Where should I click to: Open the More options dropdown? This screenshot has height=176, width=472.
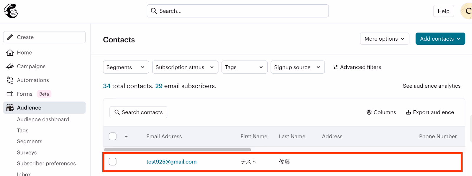pyautogui.click(x=384, y=39)
